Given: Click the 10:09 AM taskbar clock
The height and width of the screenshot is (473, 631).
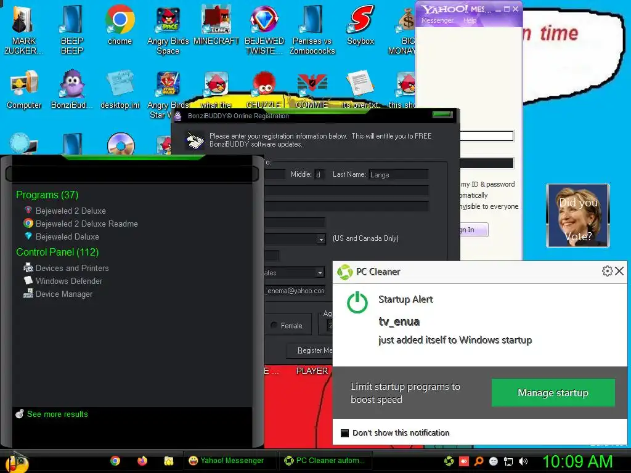Looking at the screenshot, I should [577, 461].
